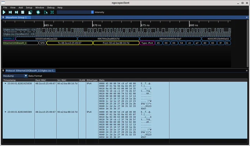Close the Waveform Group 1 panel
250x146 pixels.
pos(247,17)
